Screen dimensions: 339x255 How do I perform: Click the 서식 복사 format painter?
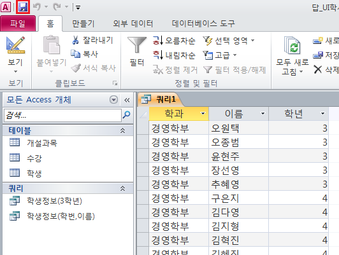(94, 68)
